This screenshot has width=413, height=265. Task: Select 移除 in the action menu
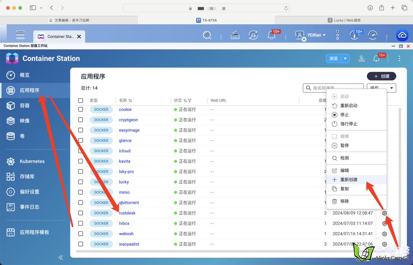[345, 201]
